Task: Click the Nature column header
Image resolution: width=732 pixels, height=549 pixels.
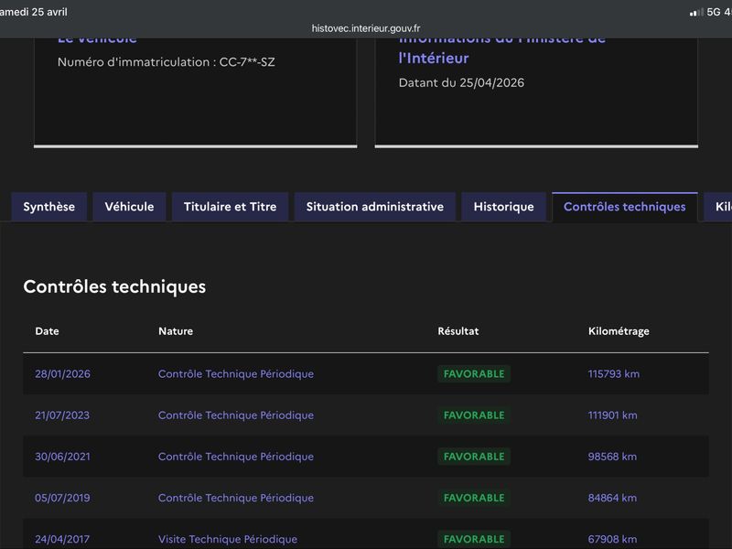Action: click(175, 331)
